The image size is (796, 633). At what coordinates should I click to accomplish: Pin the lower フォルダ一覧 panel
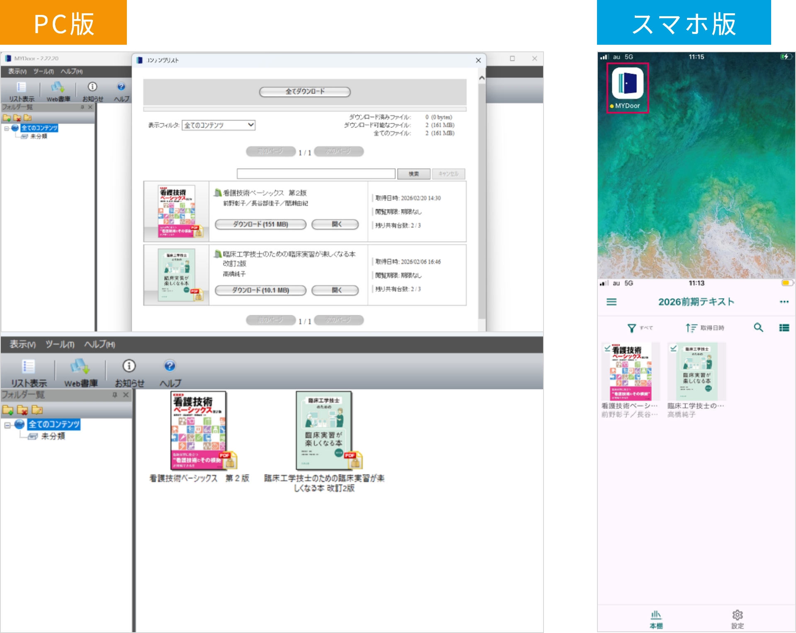click(115, 395)
